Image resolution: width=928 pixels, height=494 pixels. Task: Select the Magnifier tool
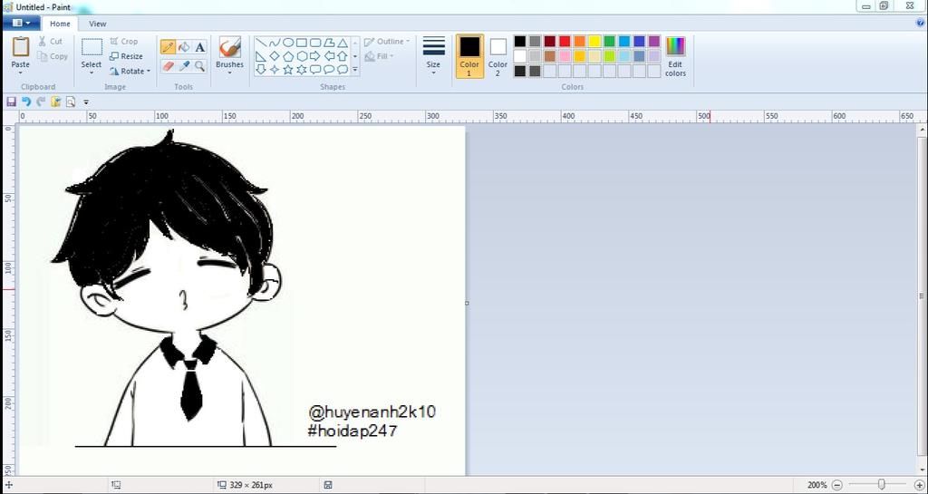(x=200, y=66)
